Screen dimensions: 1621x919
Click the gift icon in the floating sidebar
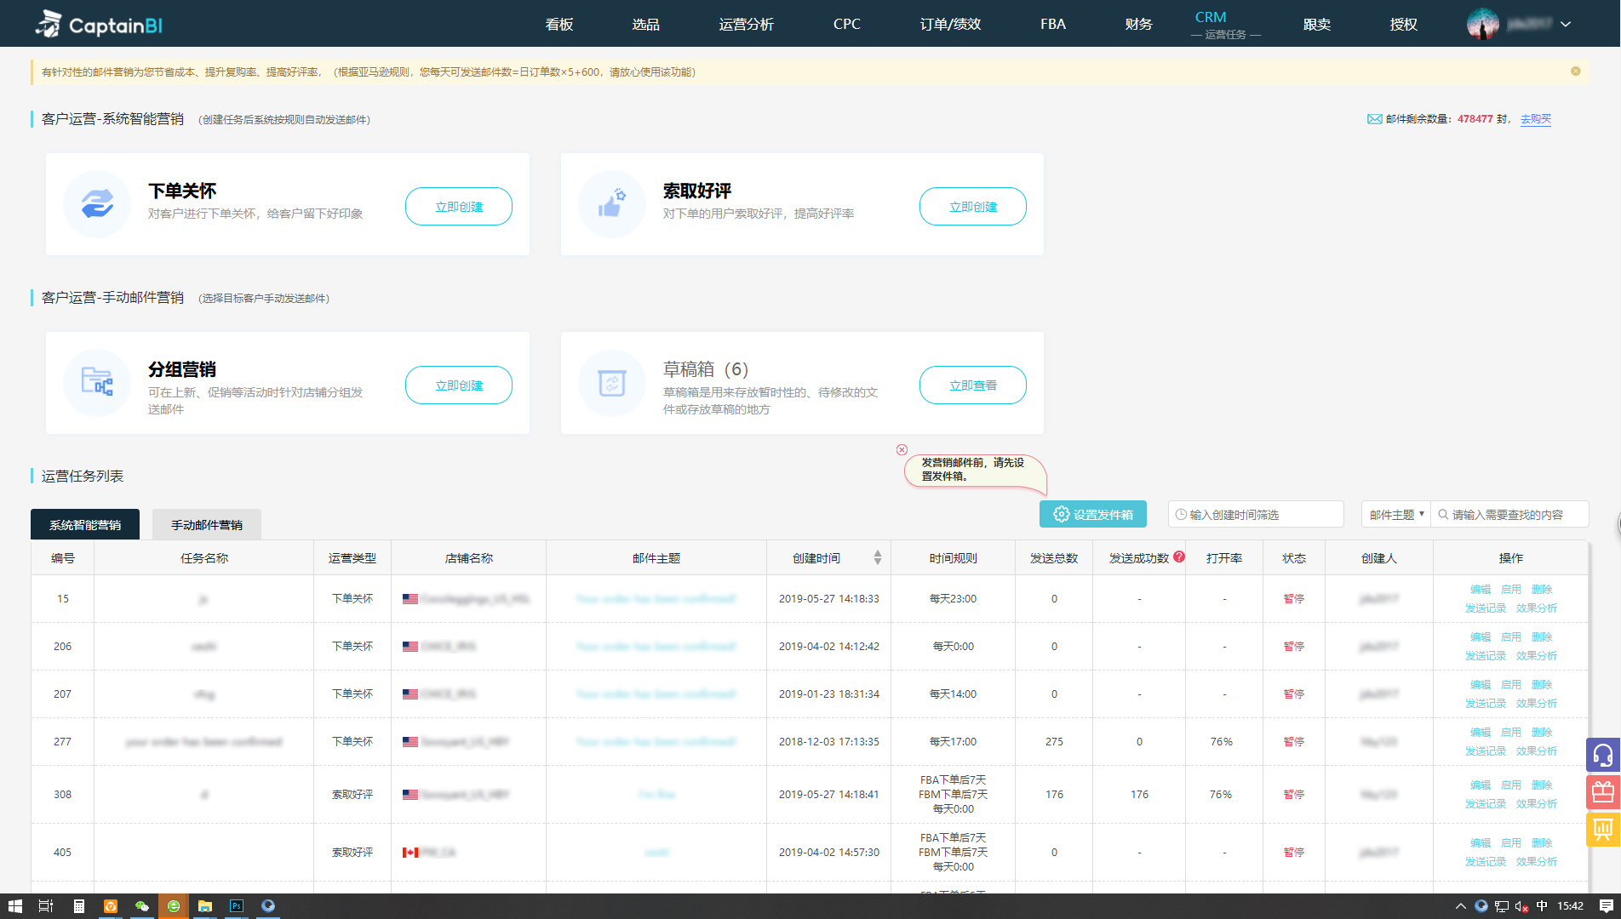pyautogui.click(x=1603, y=792)
